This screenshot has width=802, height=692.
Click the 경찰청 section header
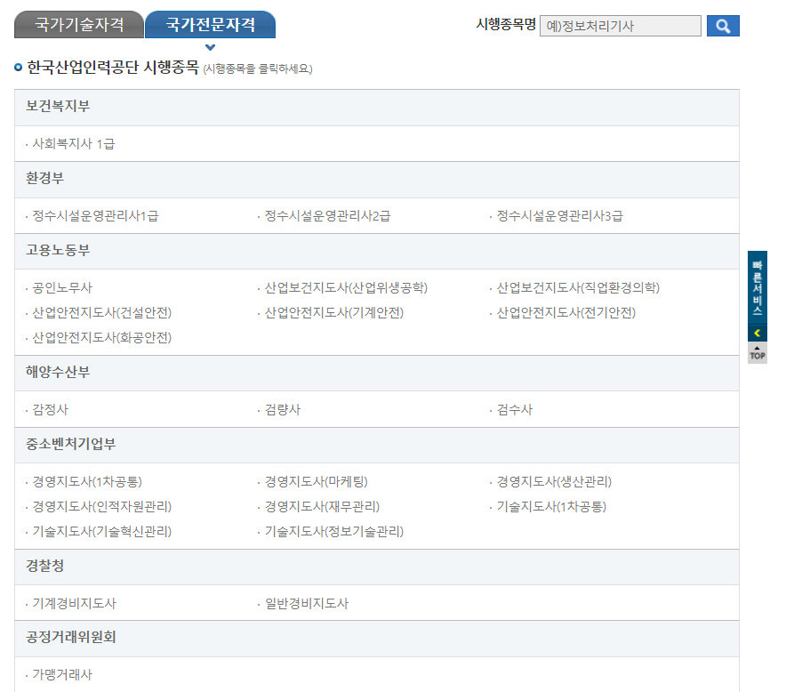click(376, 567)
